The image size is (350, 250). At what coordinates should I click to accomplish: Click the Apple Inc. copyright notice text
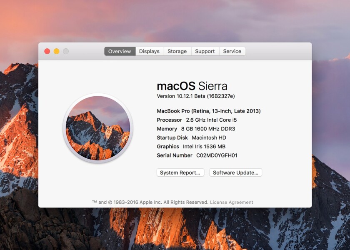click(150, 202)
